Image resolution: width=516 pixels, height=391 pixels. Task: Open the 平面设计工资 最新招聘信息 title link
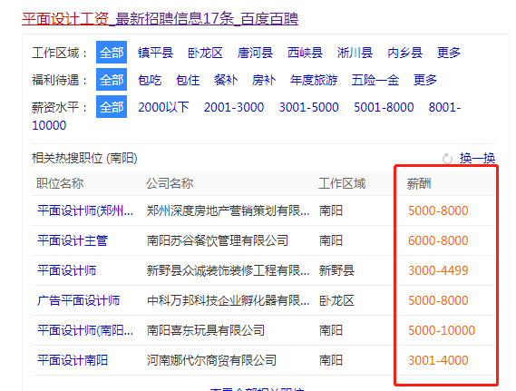160,19
